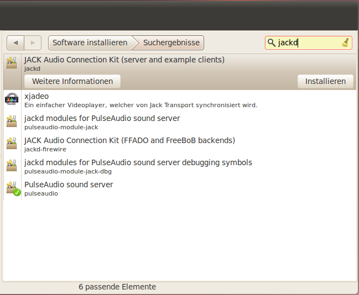The width and height of the screenshot is (359, 295).
Task: Select the xjadeo list entry
Action: (141, 100)
